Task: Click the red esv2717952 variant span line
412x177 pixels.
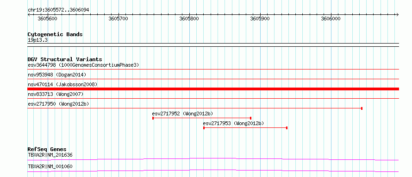Action: click(x=202, y=118)
